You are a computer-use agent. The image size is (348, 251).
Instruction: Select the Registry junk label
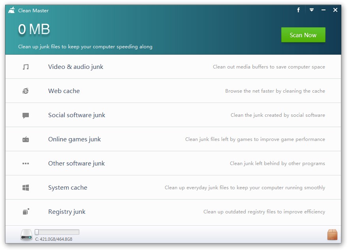pos(67,212)
